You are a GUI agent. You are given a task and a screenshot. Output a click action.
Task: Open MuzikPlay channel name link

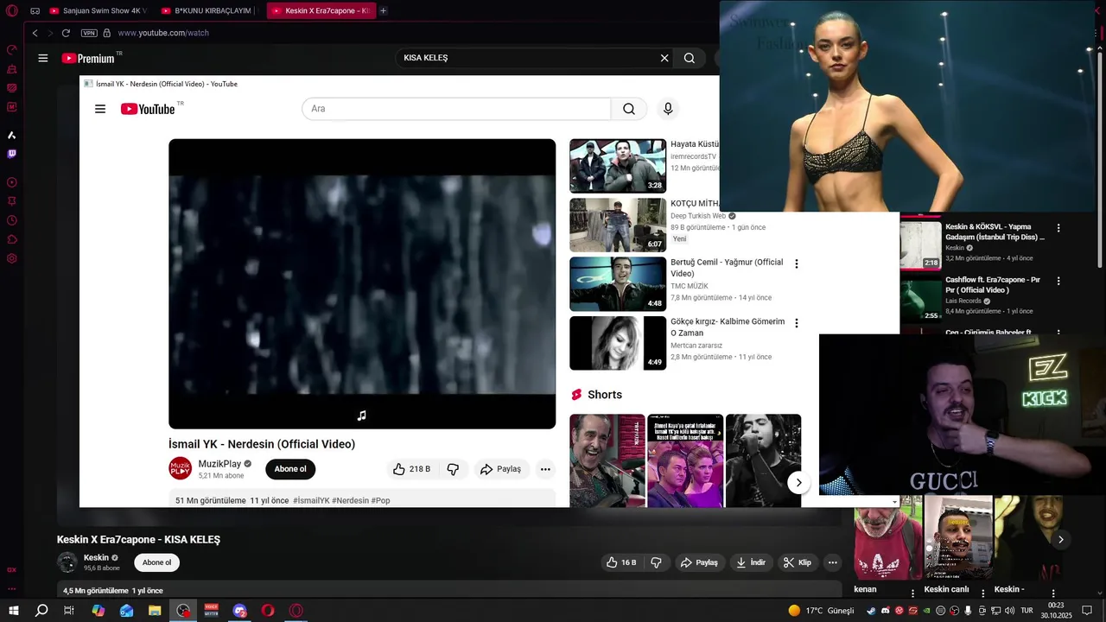[219, 464]
